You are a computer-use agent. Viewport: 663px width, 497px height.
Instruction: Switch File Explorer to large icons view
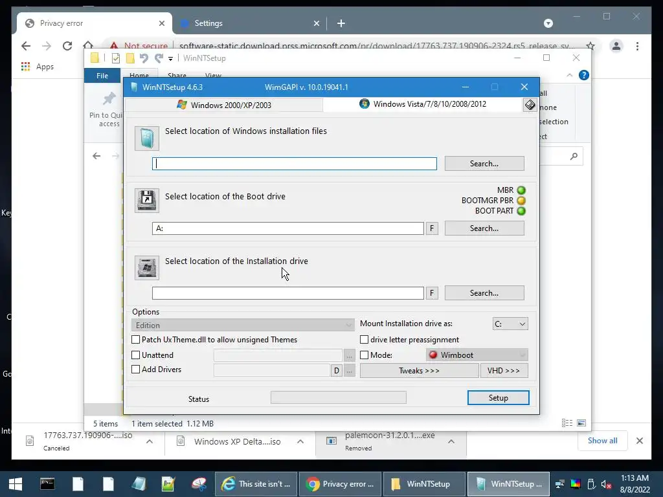click(x=581, y=423)
